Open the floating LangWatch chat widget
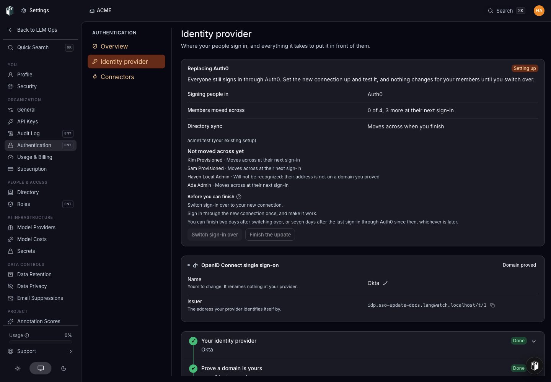Image resolution: width=551 pixels, height=382 pixels. pos(535,366)
